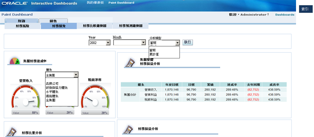Open the Year dropdown showing 2002
Screen dimensions: 314x137
99,43
